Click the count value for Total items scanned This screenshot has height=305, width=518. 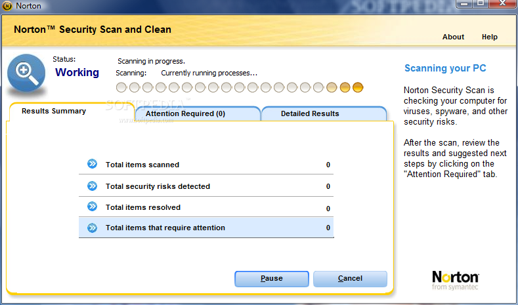pyautogui.click(x=328, y=165)
